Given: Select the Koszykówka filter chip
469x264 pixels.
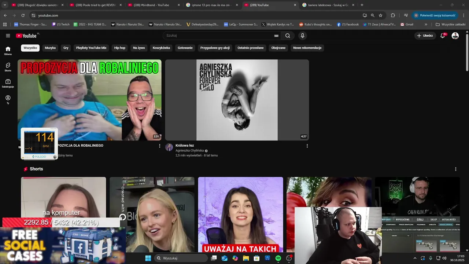Looking at the screenshot, I should click(x=161, y=48).
